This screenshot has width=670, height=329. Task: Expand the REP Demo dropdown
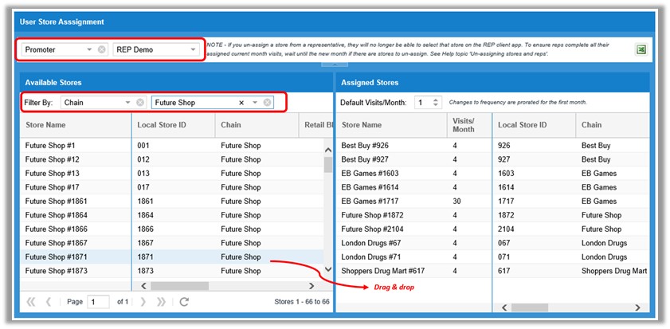tap(193, 49)
